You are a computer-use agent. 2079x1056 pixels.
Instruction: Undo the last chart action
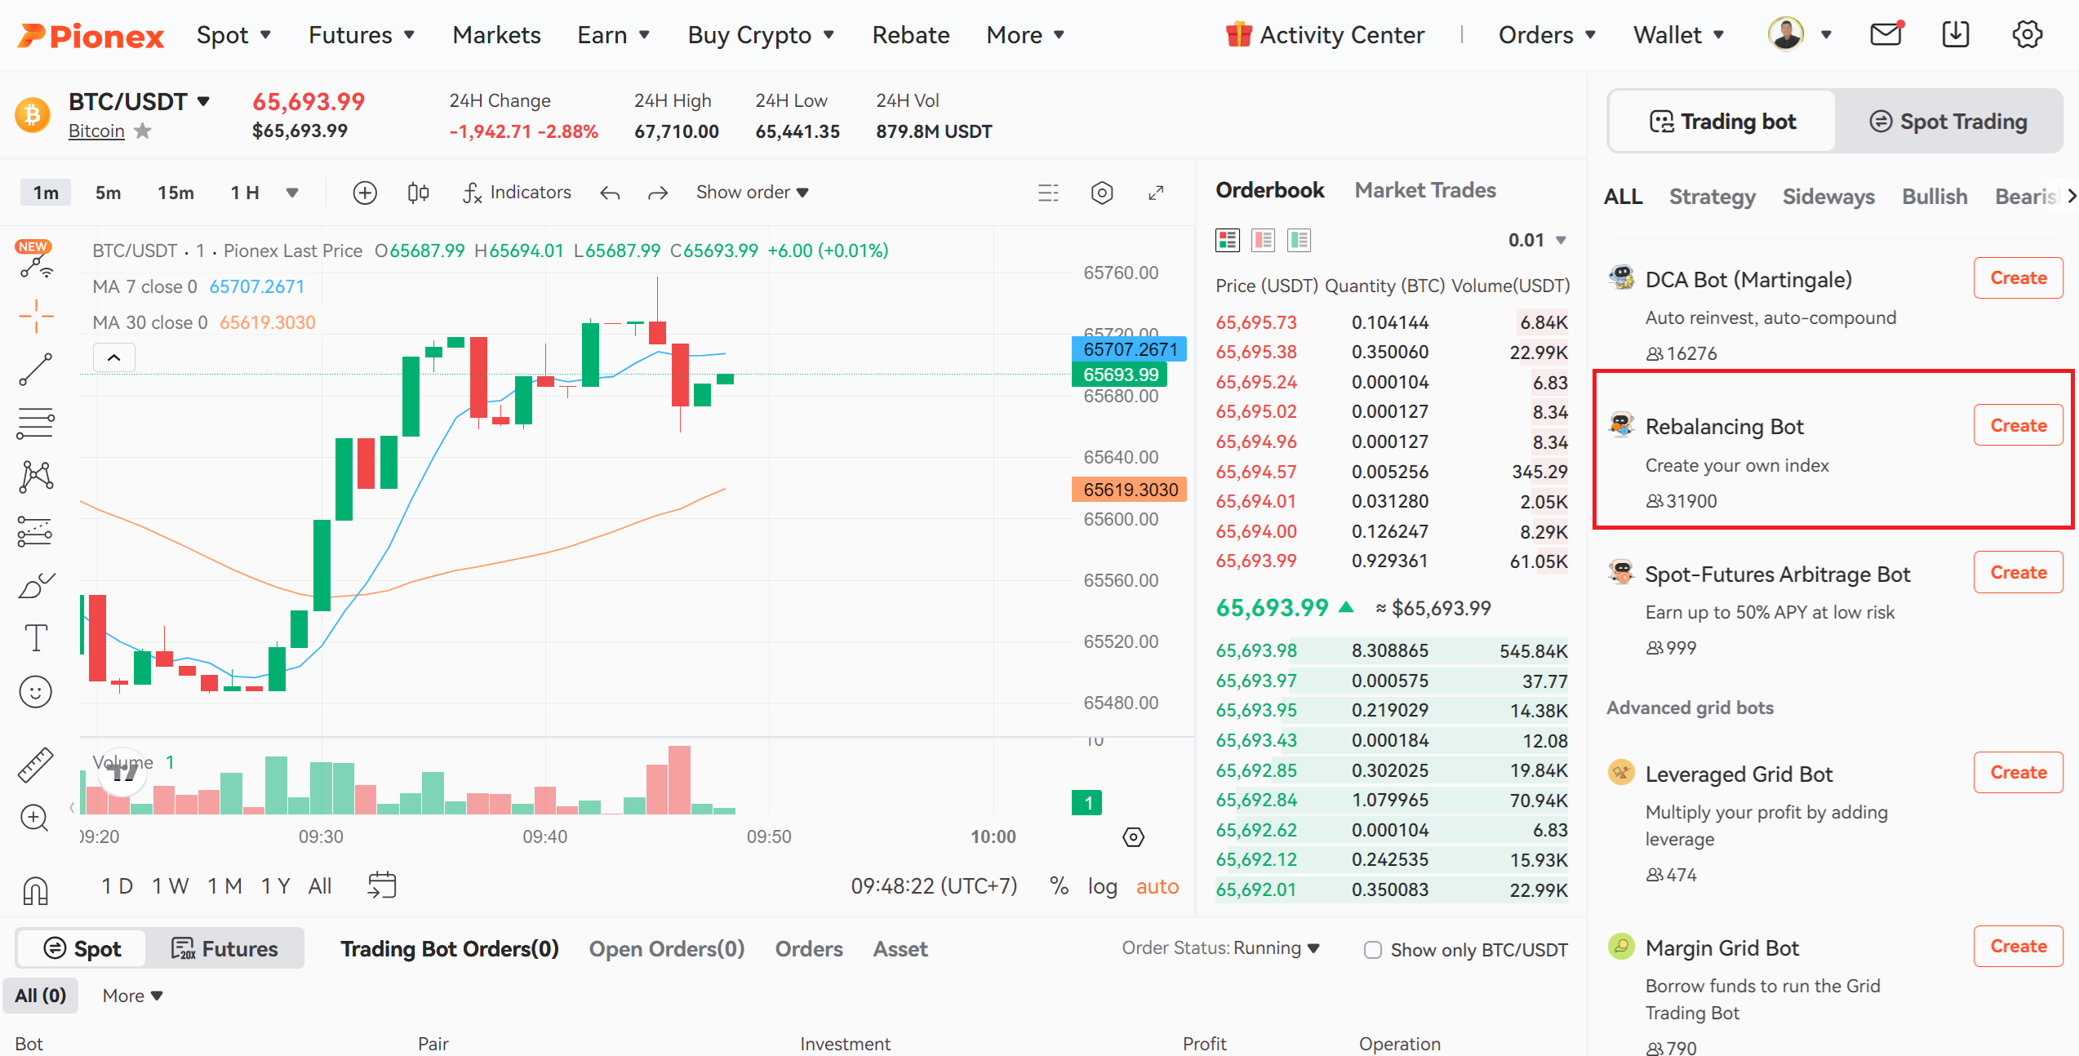click(x=611, y=193)
